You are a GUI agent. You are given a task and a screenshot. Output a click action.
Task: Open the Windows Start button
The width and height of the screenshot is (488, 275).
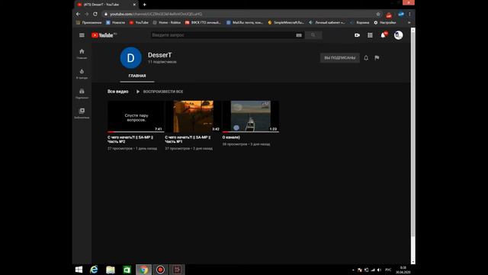79,270
